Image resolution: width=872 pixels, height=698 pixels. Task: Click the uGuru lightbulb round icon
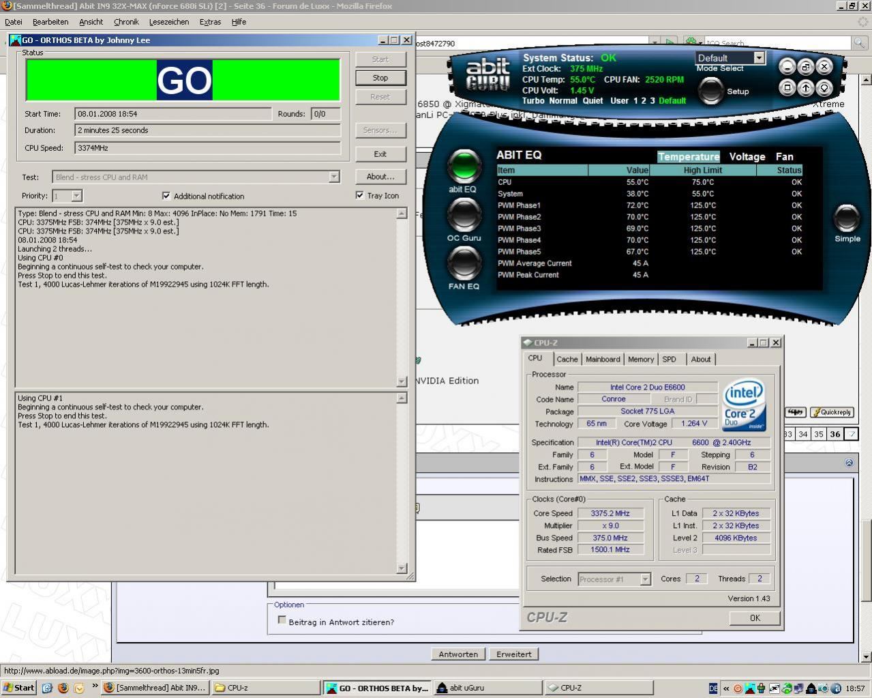(824, 87)
